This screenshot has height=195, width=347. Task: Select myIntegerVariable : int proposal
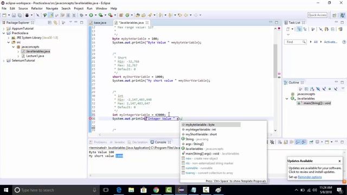coord(211,129)
